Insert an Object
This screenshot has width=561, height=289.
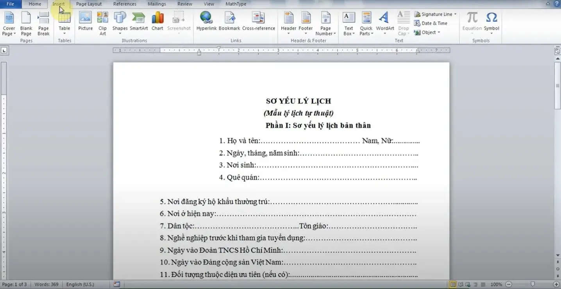pos(425,32)
